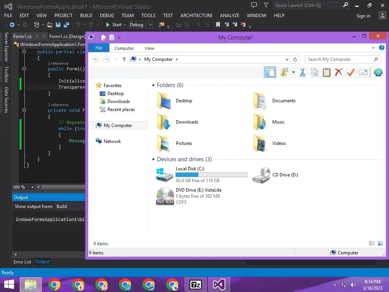Open recent locations dropdown beside Forward arrow

coord(115,59)
